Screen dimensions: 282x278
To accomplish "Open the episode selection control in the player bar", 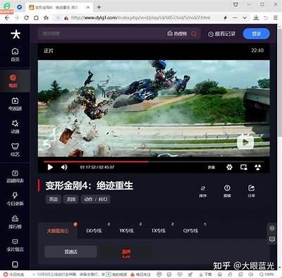I will pyautogui.click(x=211, y=167).
